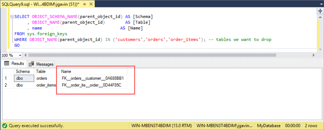The width and height of the screenshot is (324, 130).
Task: Switch to the Messages tab
Action: pyautogui.click(x=41, y=64)
